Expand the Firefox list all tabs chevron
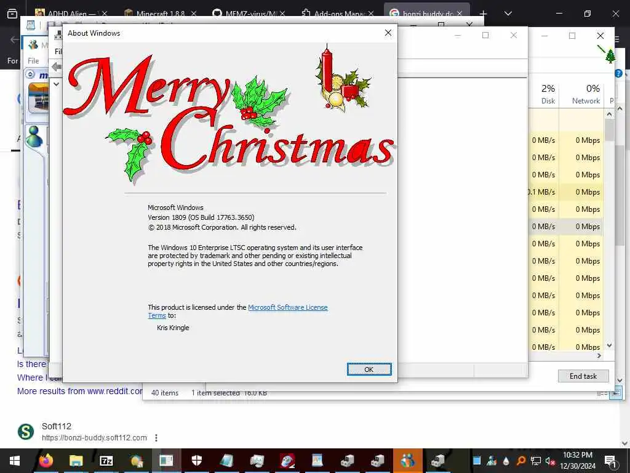Viewport: 630px width, 473px height. click(508, 14)
